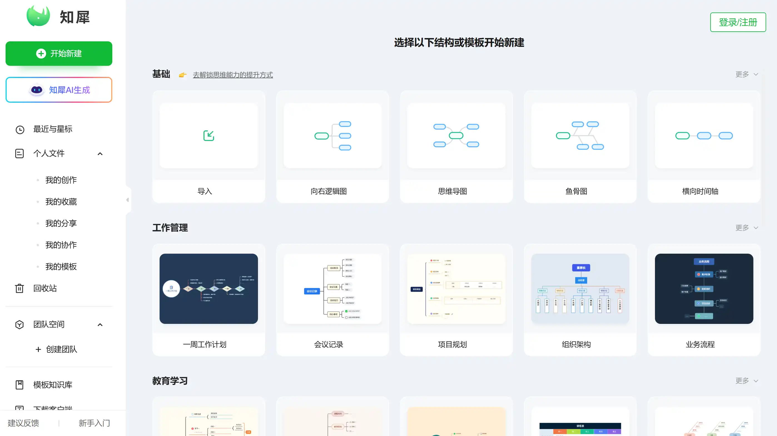Collapse the 个人文件 section chevron
Screen dimensions: 777x436
pyautogui.click(x=100, y=154)
